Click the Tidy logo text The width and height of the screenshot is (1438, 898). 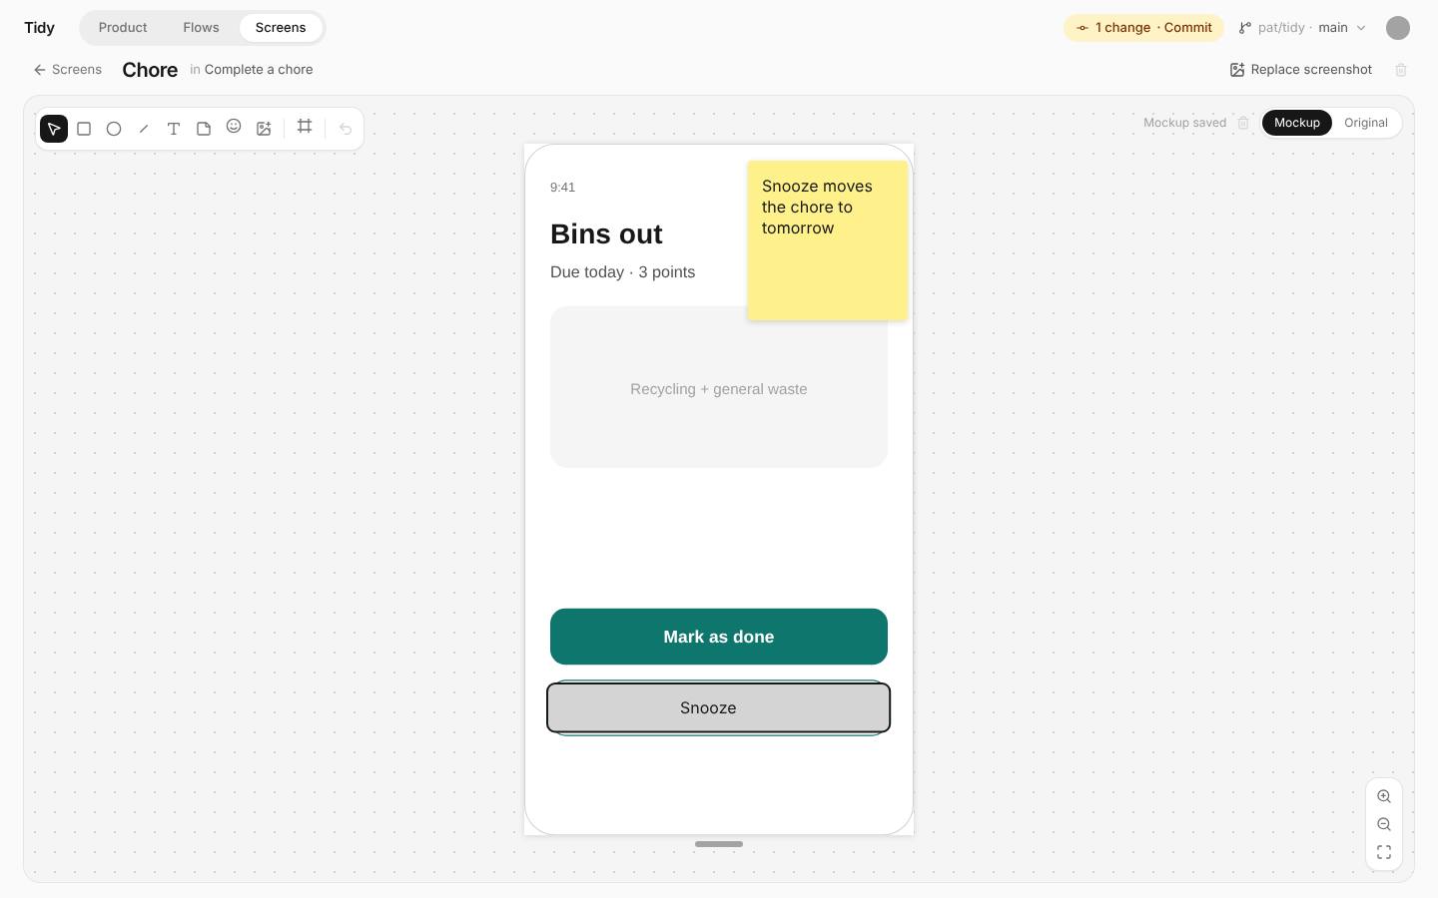(40, 28)
